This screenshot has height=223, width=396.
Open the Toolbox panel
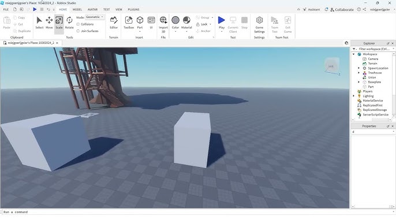coord(129,23)
